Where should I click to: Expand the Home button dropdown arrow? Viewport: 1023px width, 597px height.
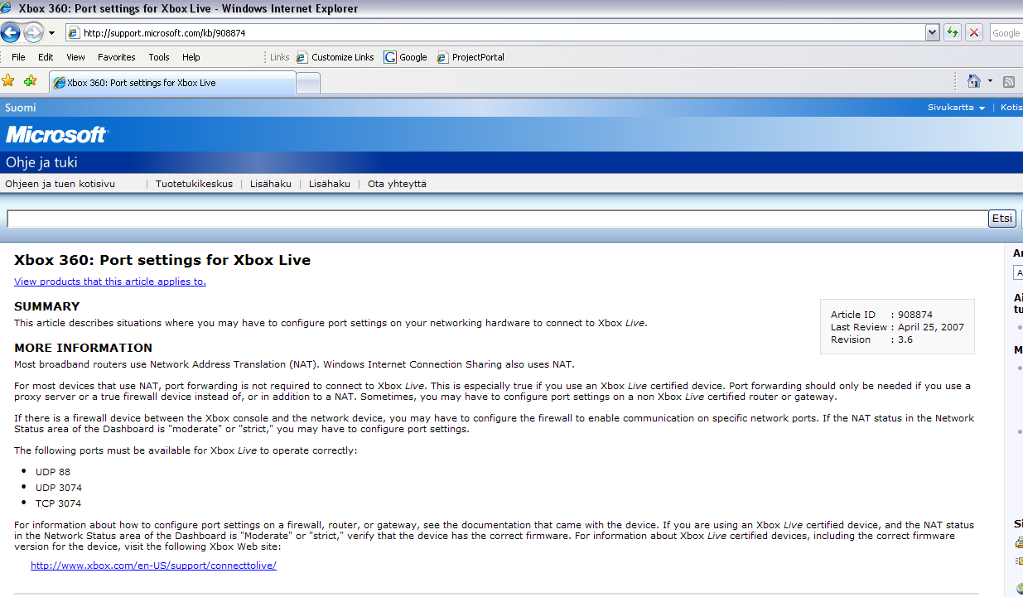990,81
